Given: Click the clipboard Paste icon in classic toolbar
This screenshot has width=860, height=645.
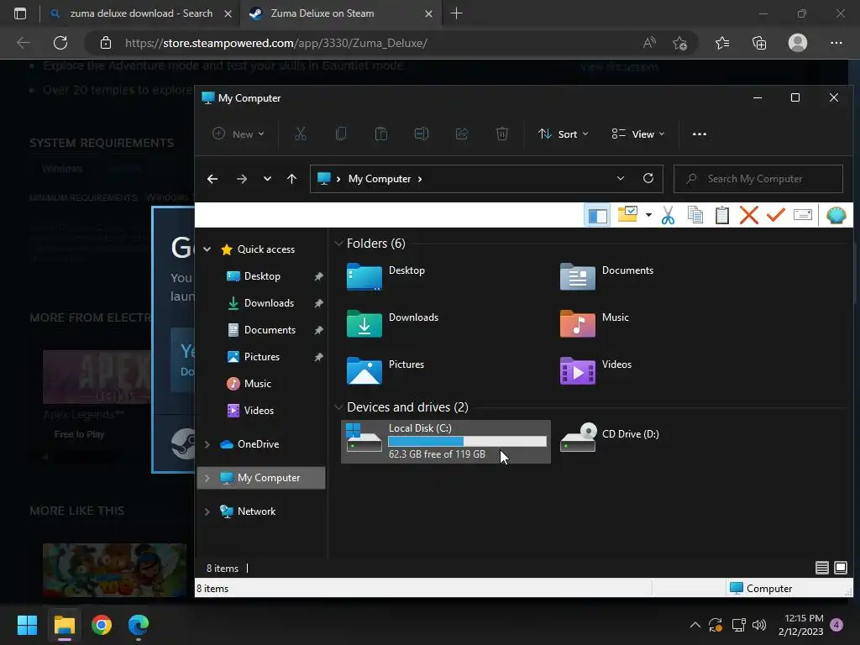Looking at the screenshot, I should [721, 215].
